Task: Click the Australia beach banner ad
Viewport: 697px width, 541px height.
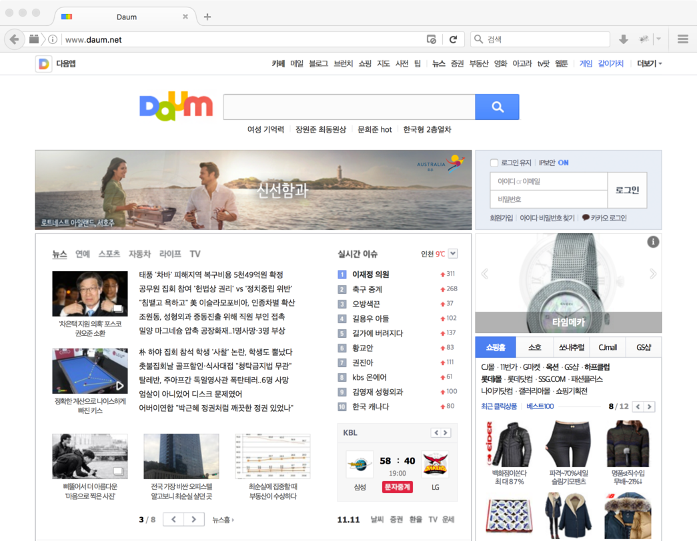Action: pos(253,190)
